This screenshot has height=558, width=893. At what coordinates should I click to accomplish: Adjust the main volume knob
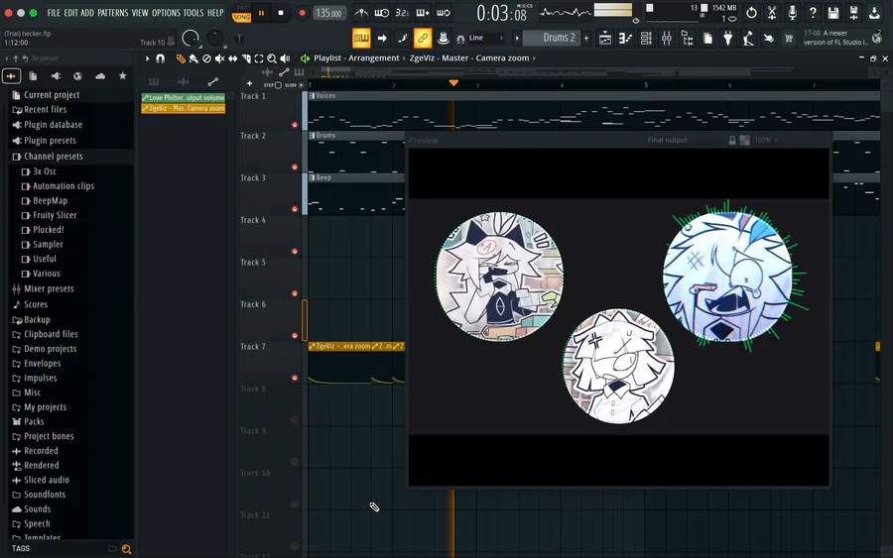pos(191,38)
